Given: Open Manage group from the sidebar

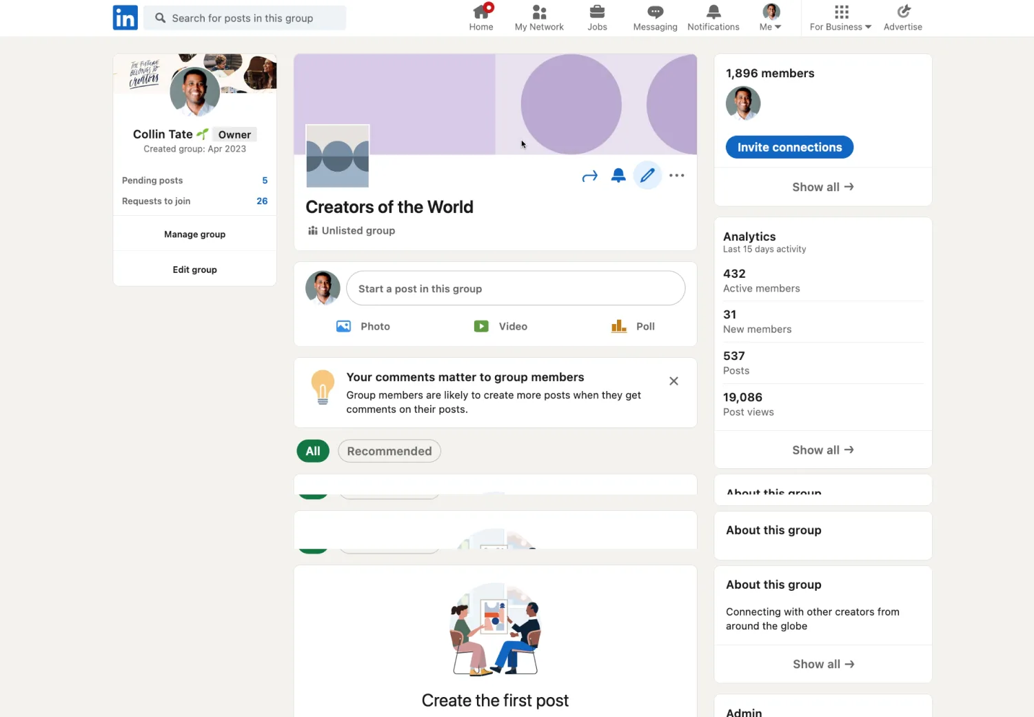Looking at the screenshot, I should (x=194, y=234).
